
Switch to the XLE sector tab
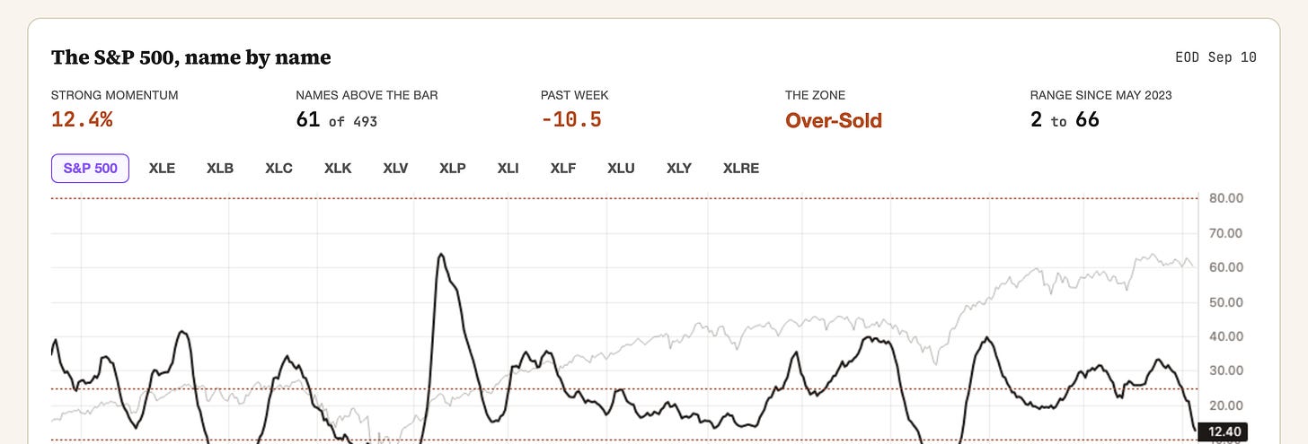[162, 168]
